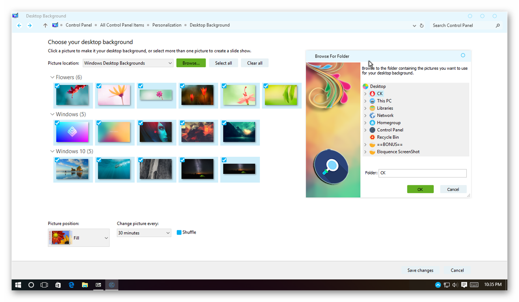Open File Explorer from the taskbar
519x302 pixels.
tap(85, 285)
